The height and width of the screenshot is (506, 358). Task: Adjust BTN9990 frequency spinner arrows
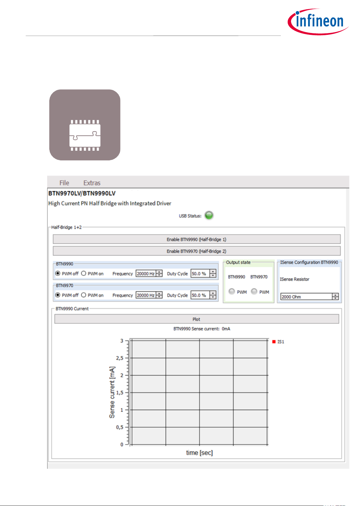tap(159, 274)
